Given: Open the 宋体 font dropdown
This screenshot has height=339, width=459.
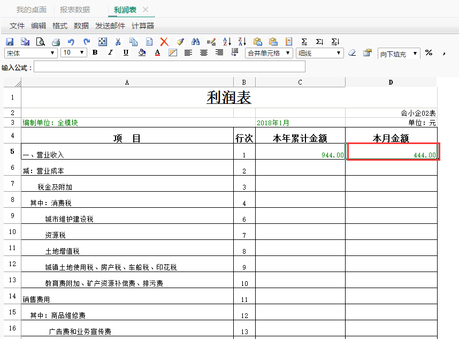Looking at the screenshot, I should (x=30, y=53).
